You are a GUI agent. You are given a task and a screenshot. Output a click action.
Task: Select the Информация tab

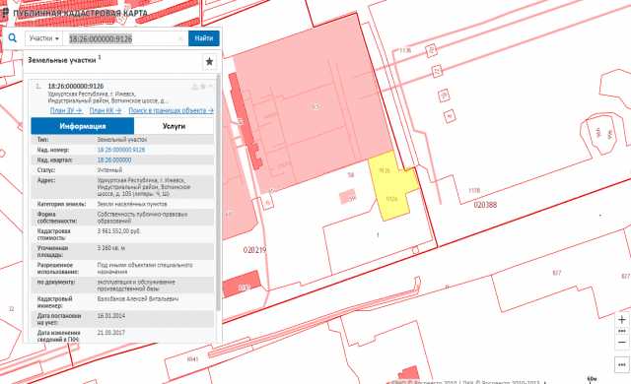tap(83, 126)
